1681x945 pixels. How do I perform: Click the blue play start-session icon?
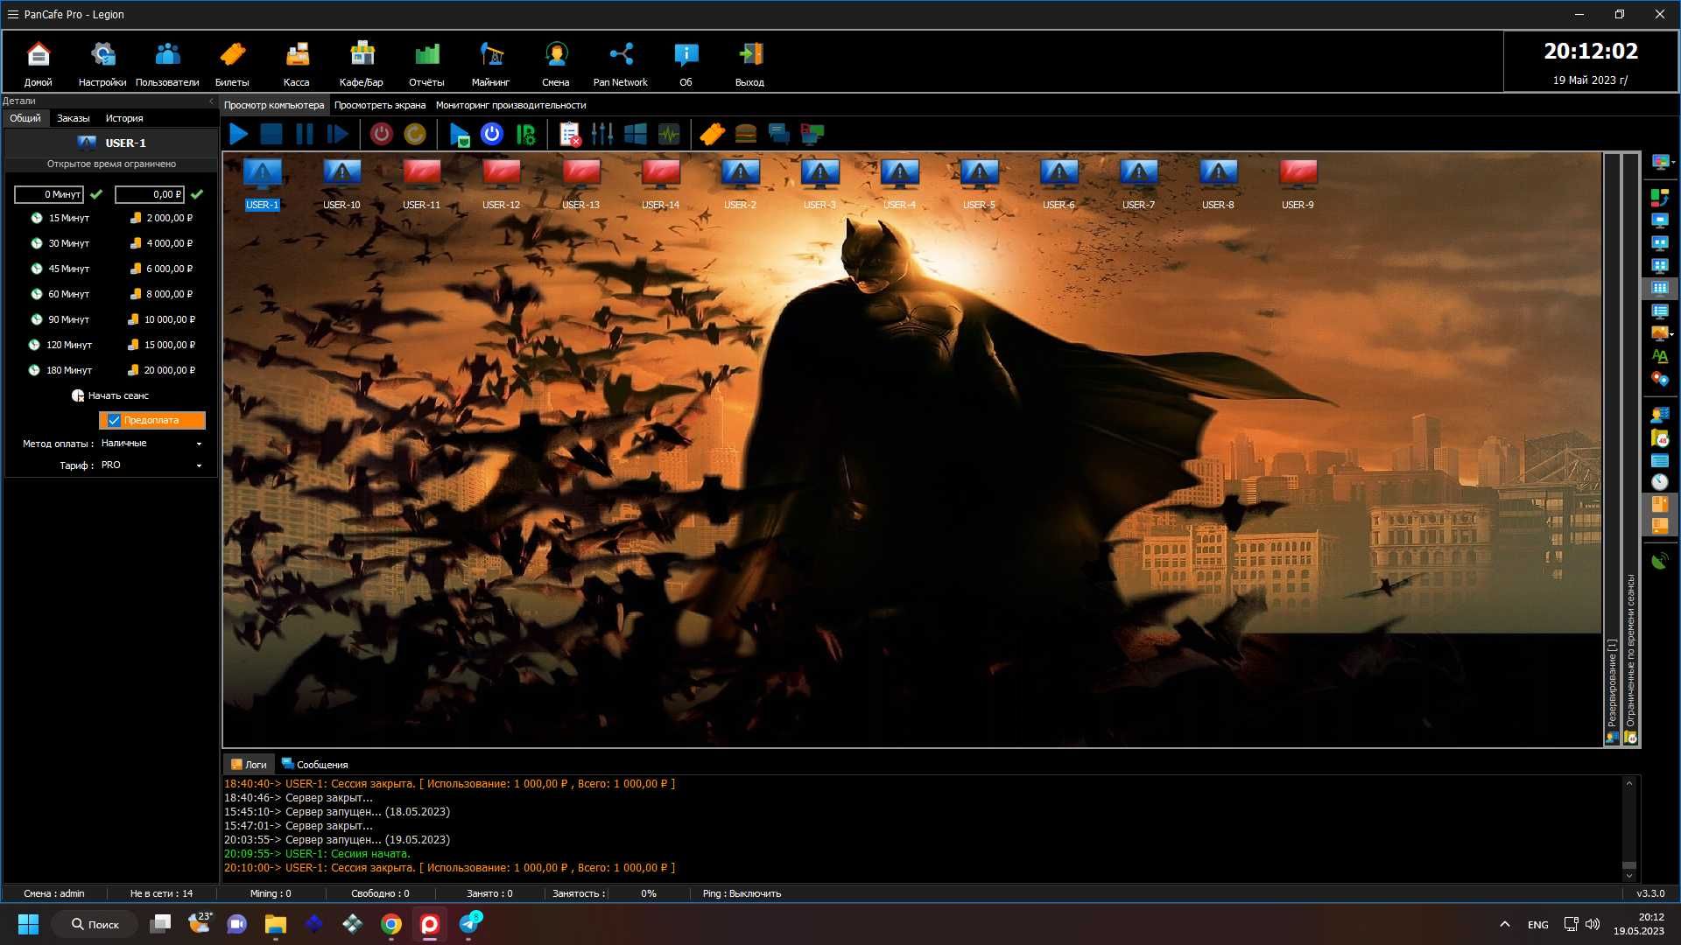(x=238, y=134)
